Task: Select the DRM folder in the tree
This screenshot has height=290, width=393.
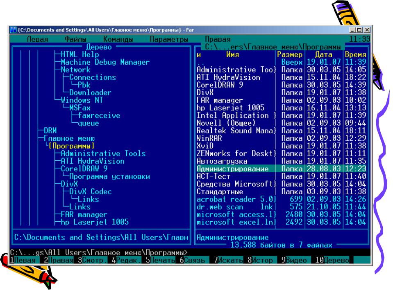Action: click(50, 130)
